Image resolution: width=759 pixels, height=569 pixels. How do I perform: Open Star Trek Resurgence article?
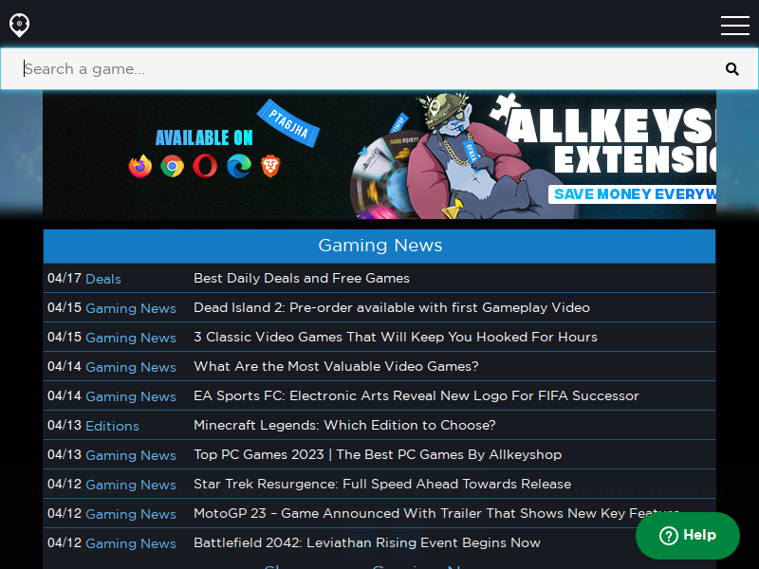(382, 485)
